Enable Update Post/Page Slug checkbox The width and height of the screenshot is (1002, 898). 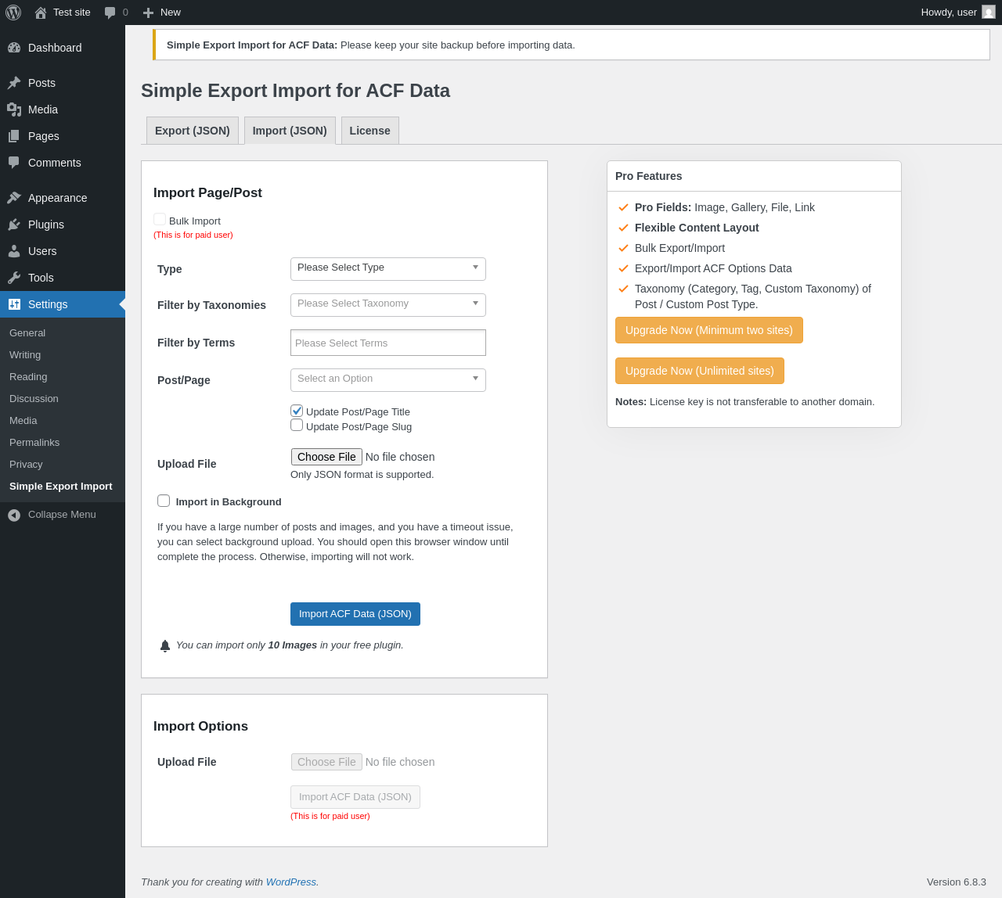(297, 426)
